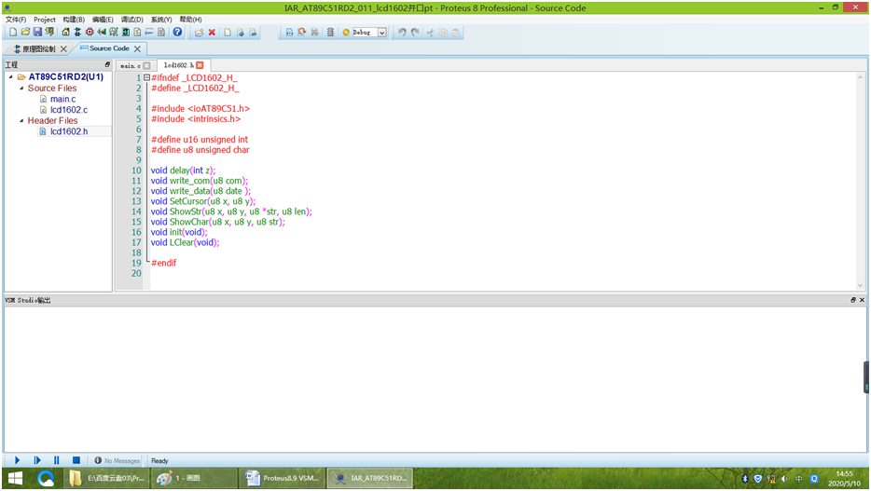Undock the VSM Studio output panel
Image resolution: width=871 pixels, height=491 pixels.
tap(853, 300)
